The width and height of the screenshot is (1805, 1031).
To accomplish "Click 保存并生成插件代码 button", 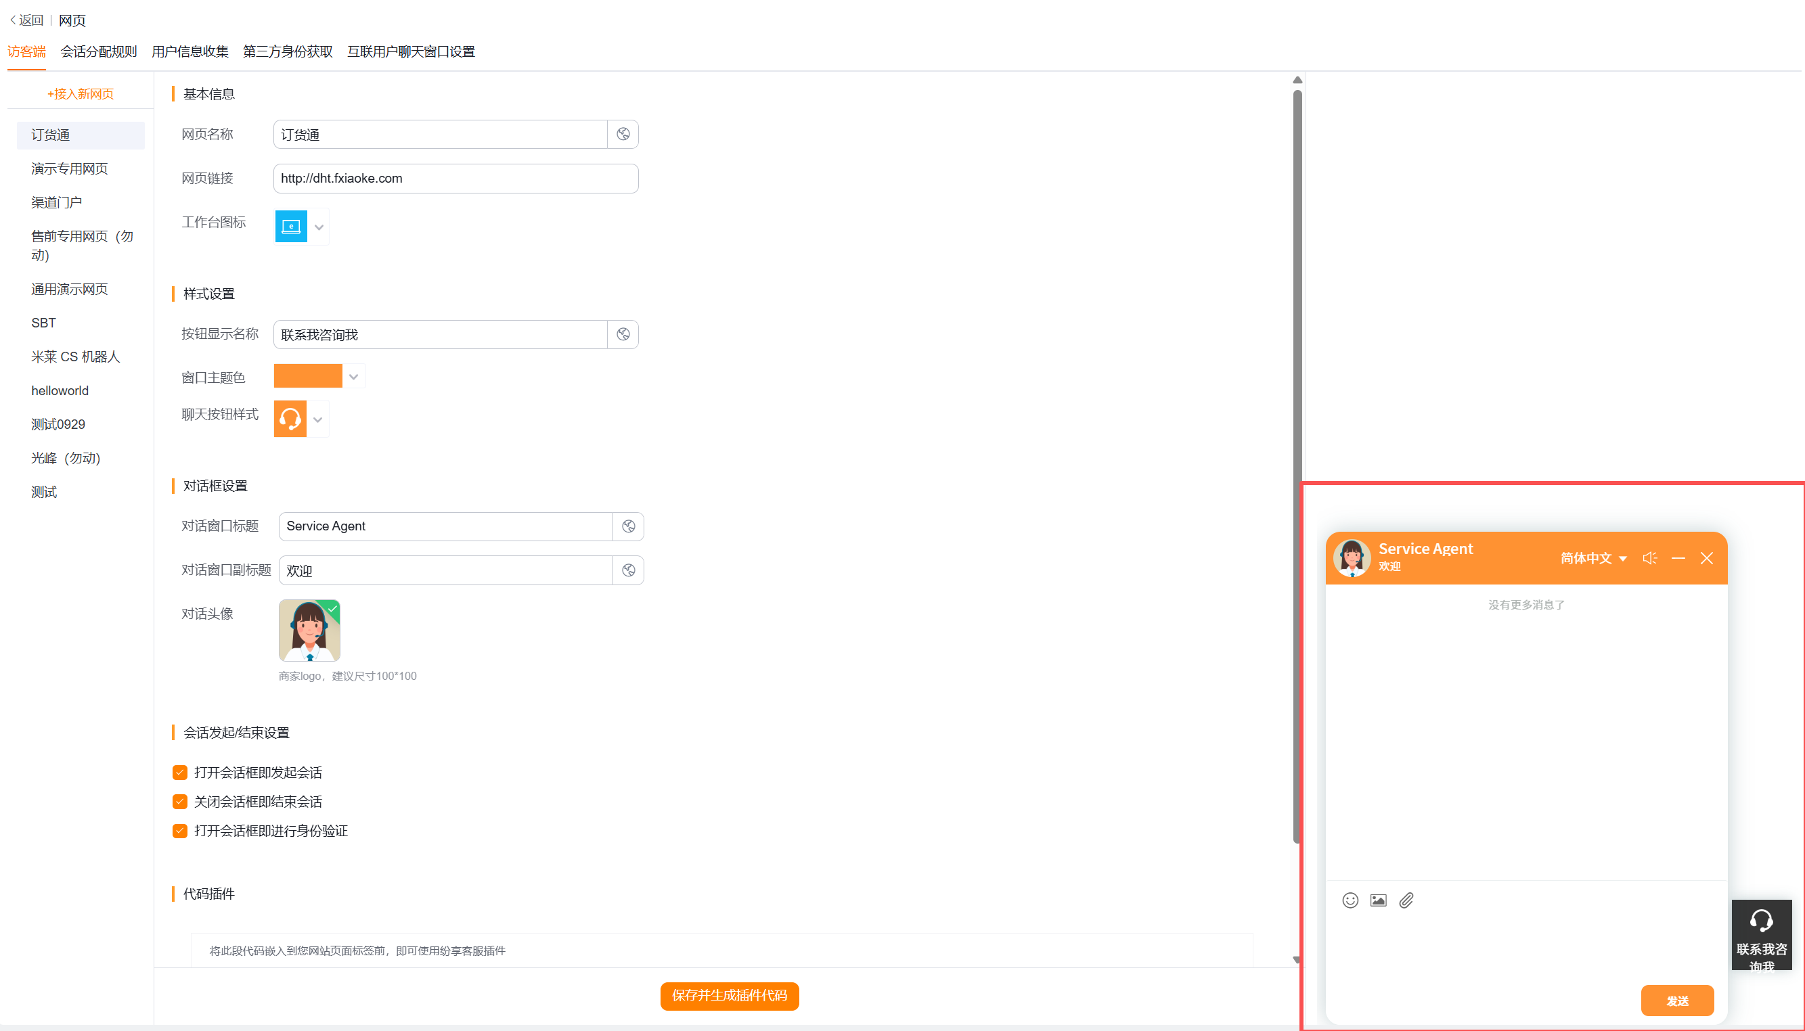I will (x=729, y=996).
